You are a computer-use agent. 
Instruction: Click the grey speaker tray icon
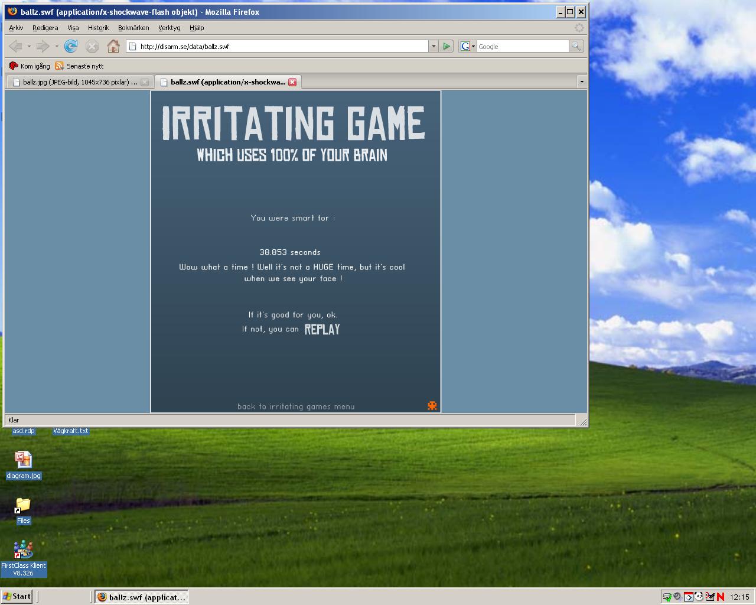point(677,597)
